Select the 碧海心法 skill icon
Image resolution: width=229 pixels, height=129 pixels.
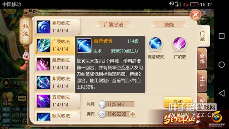click(x=43, y=27)
